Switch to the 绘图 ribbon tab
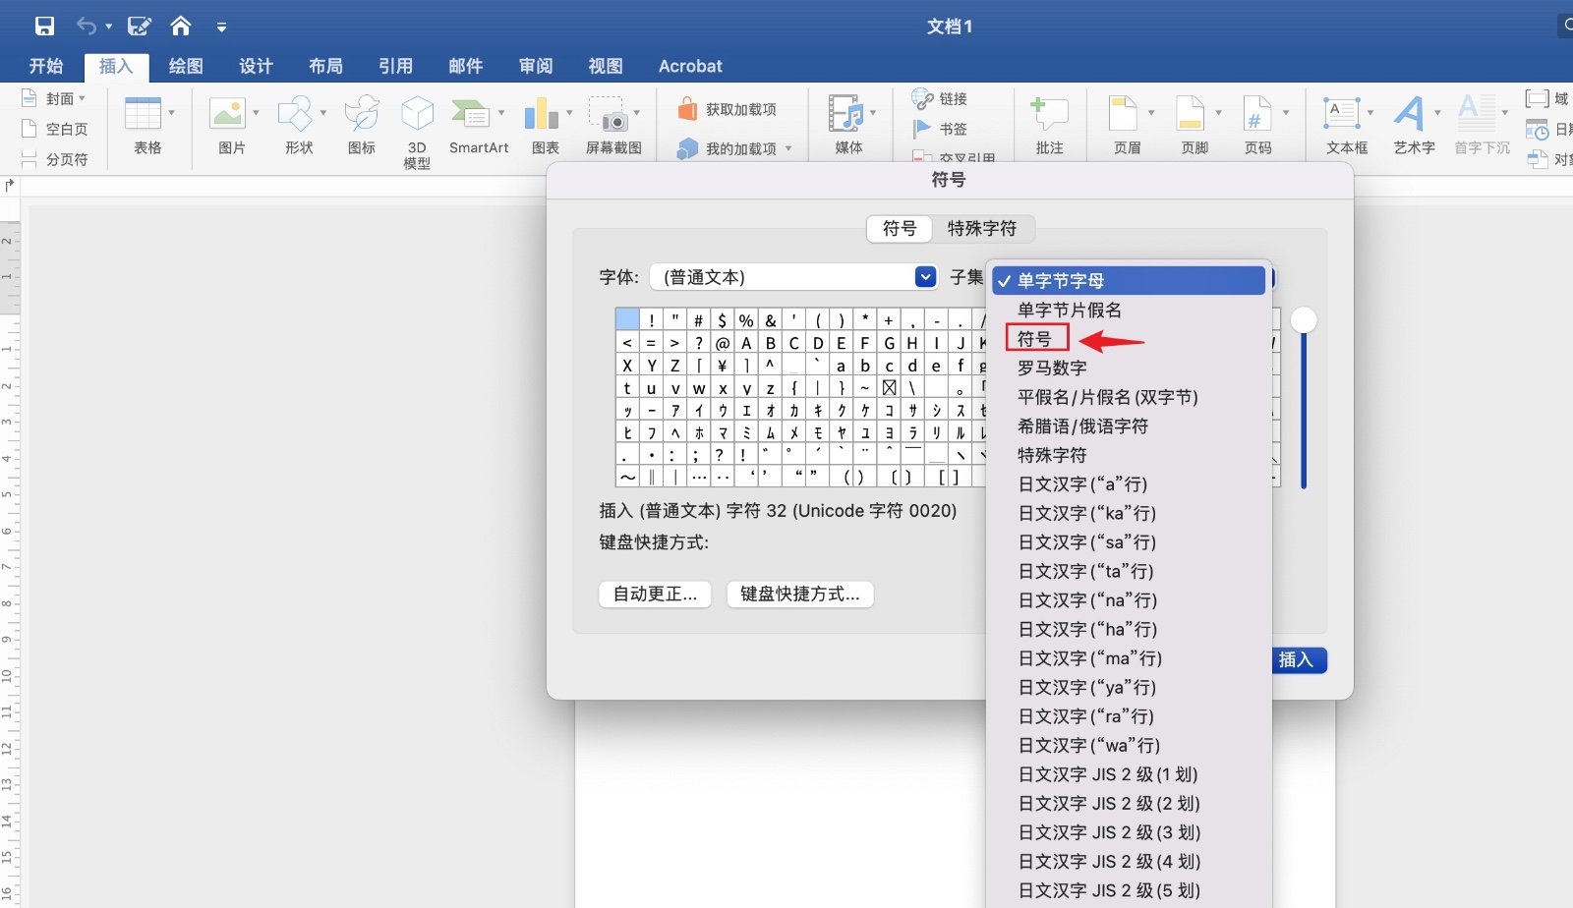Image resolution: width=1573 pixels, height=908 pixels. coord(186,66)
